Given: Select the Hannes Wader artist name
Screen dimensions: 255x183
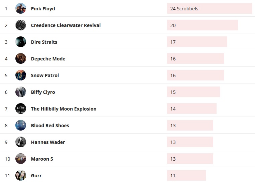Looking at the screenshot, I should point(48,142).
